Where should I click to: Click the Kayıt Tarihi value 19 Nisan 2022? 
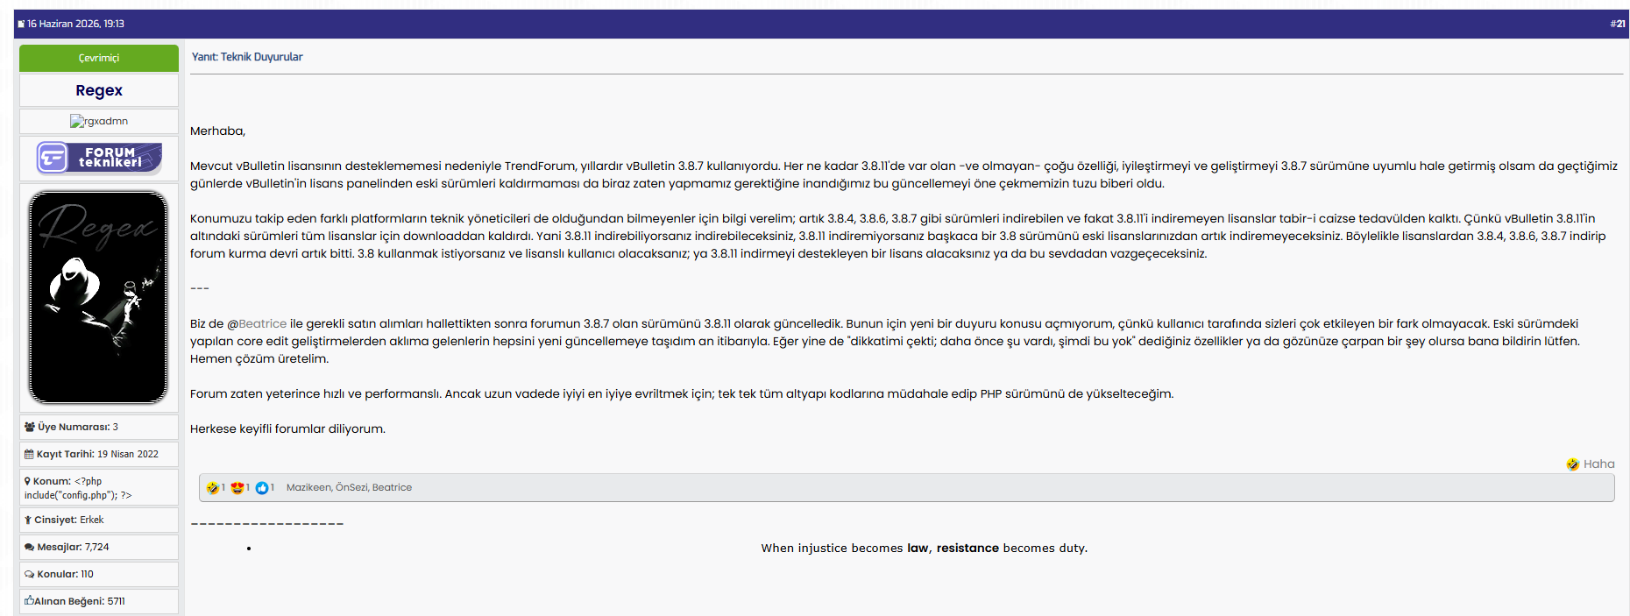[x=128, y=454]
